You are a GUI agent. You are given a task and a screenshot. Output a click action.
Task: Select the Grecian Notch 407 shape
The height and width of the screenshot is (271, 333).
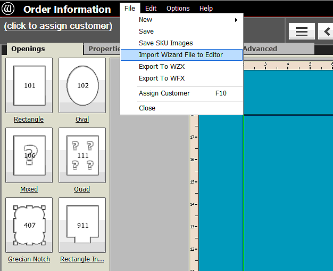point(29,225)
